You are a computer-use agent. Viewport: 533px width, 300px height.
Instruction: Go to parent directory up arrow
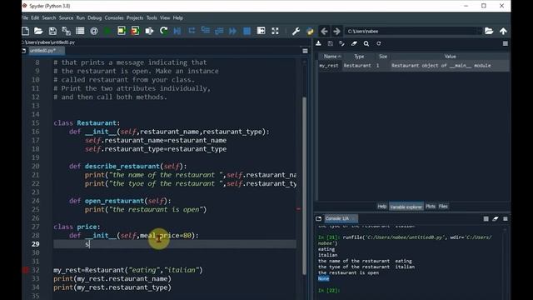click(x=503, y=32)
